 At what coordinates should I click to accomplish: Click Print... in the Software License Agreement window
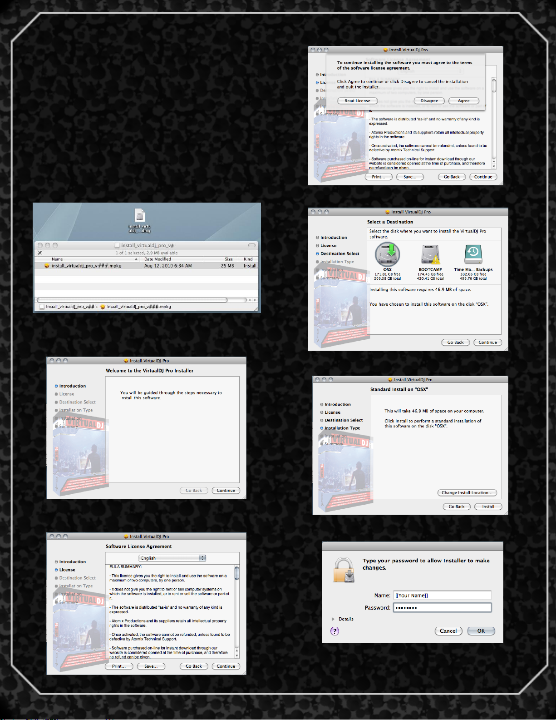coord(119,666)
